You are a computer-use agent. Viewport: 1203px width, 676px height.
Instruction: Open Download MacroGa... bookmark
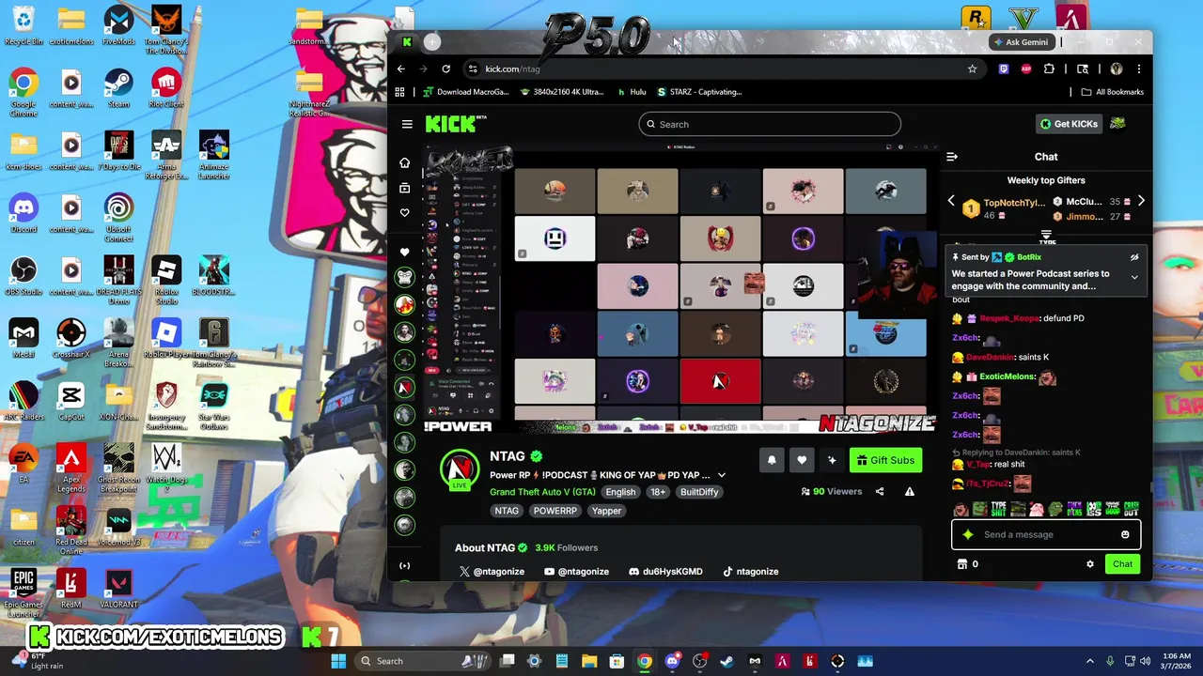point(465,92)
